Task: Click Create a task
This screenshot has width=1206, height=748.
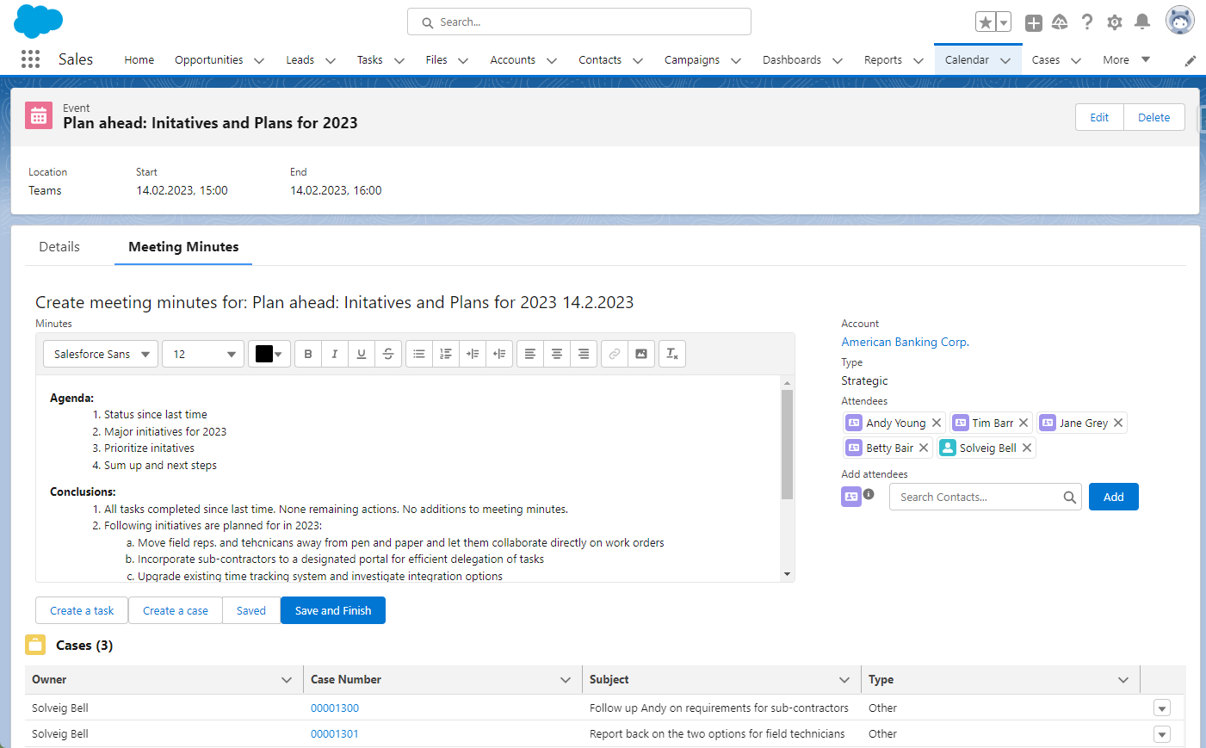Action: 82,610
